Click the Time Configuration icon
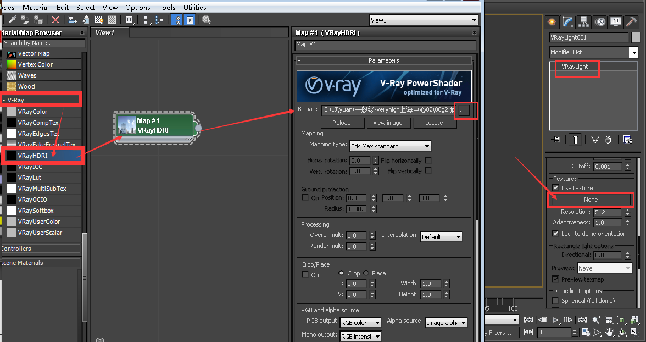 click(586, 332)
